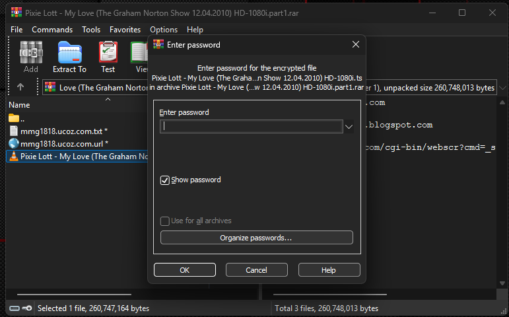Click the VLC cone icon of Pixie Lott file

[x=14, y=157]
